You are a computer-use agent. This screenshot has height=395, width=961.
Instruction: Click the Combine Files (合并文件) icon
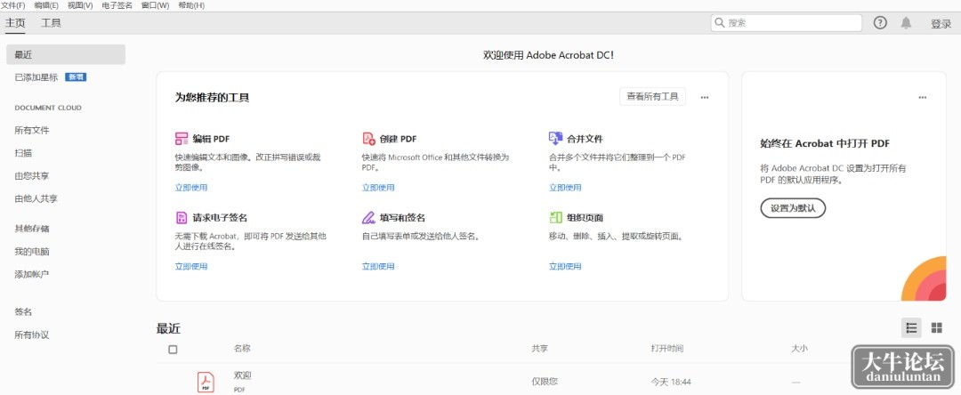tap(555, 139)
